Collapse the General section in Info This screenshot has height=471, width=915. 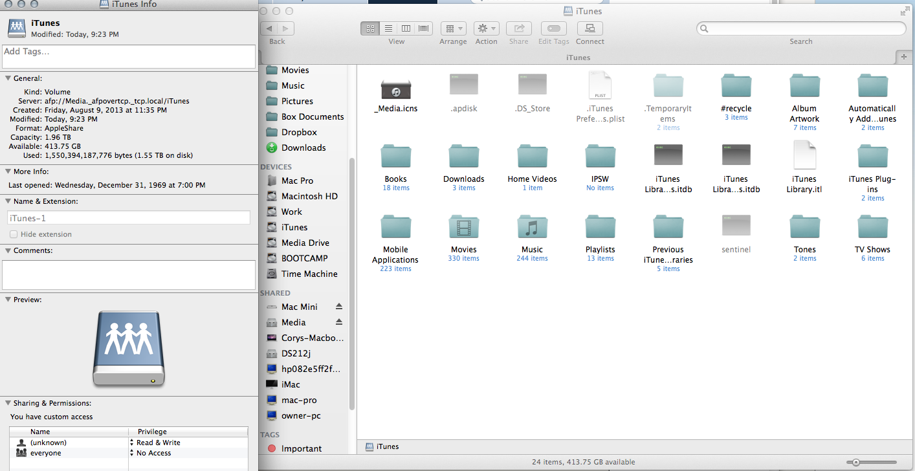[8, 78]
